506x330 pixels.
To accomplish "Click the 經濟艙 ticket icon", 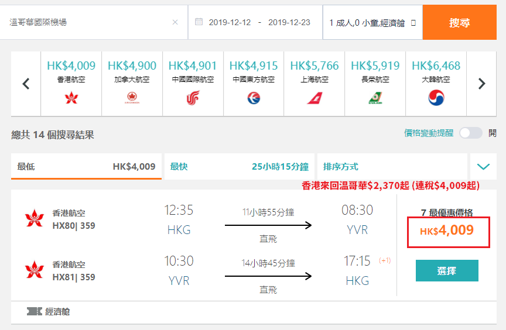I will pyautogui.click(x=34, y=311).
